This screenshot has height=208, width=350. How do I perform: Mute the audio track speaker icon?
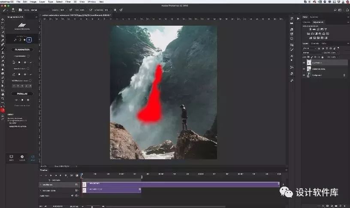tap(72, 196)
